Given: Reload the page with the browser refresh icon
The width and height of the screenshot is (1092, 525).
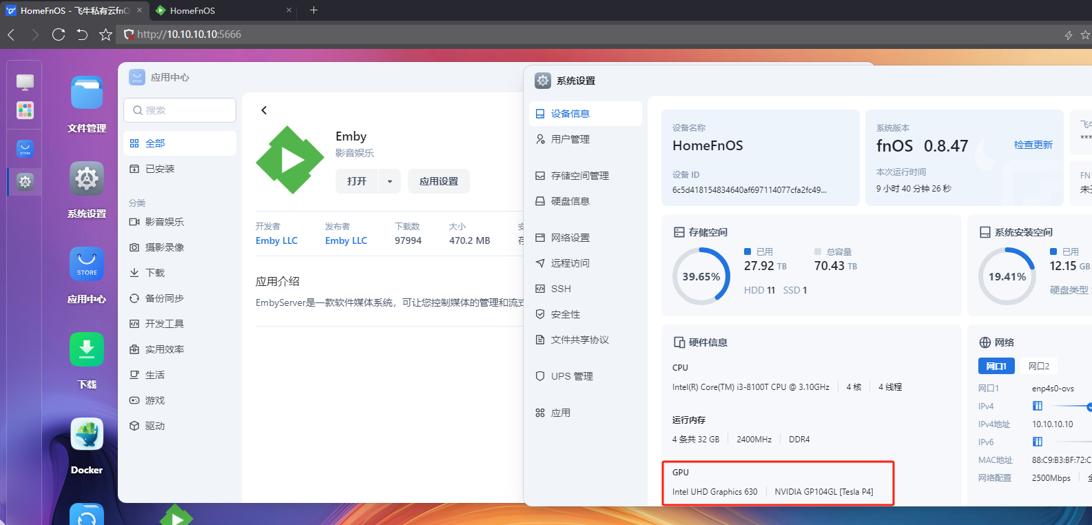Looking at the screenshot, I should (x=59, y=34).
